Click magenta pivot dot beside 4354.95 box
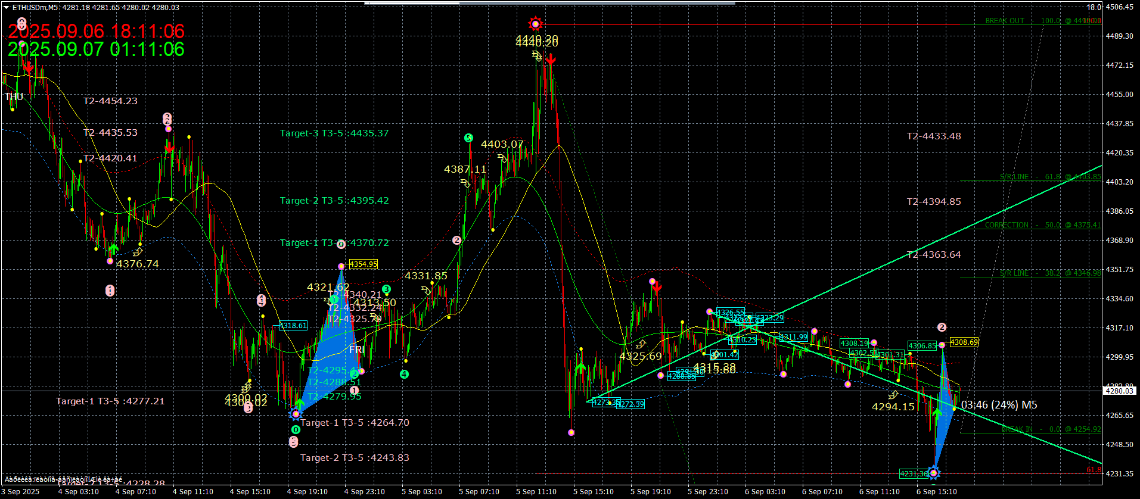This screenshot has height=499, width=1140. point(341,266)
